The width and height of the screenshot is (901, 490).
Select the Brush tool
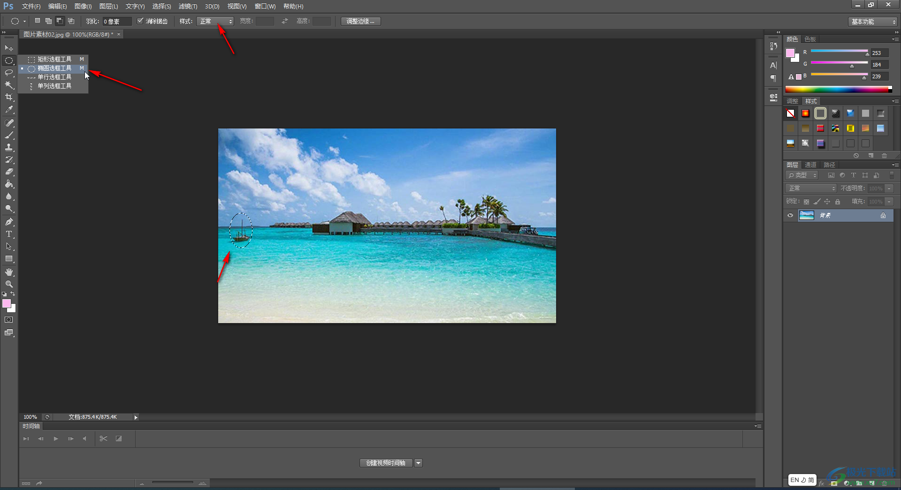[x=9, y=135]
